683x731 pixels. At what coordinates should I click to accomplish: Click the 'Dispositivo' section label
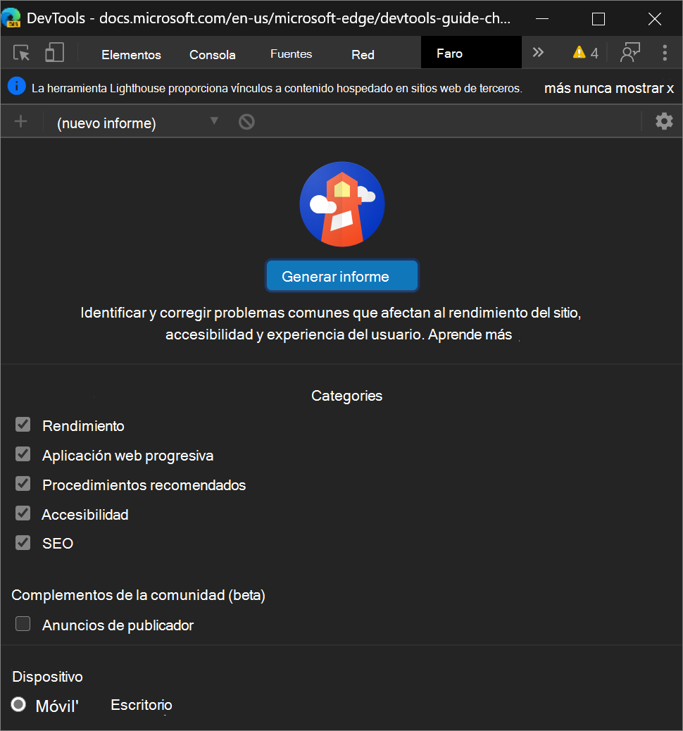tap(48, 677)
